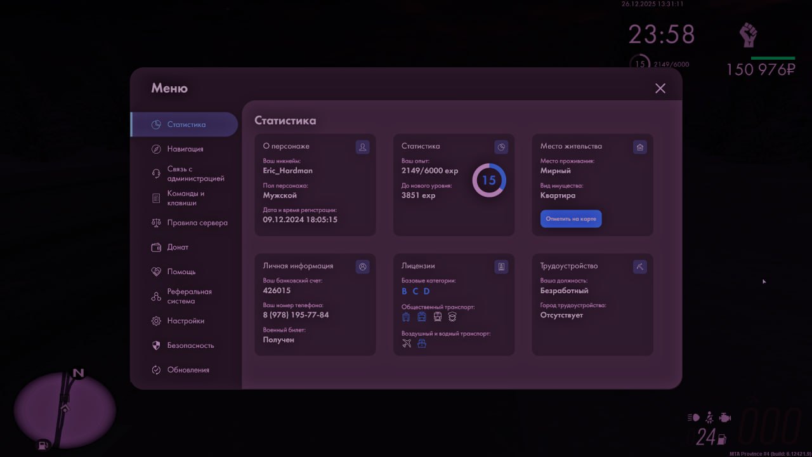The image size is (812, 457).
Task: Click the heart icon next to Помощь
Action: [x=156, y=272]
